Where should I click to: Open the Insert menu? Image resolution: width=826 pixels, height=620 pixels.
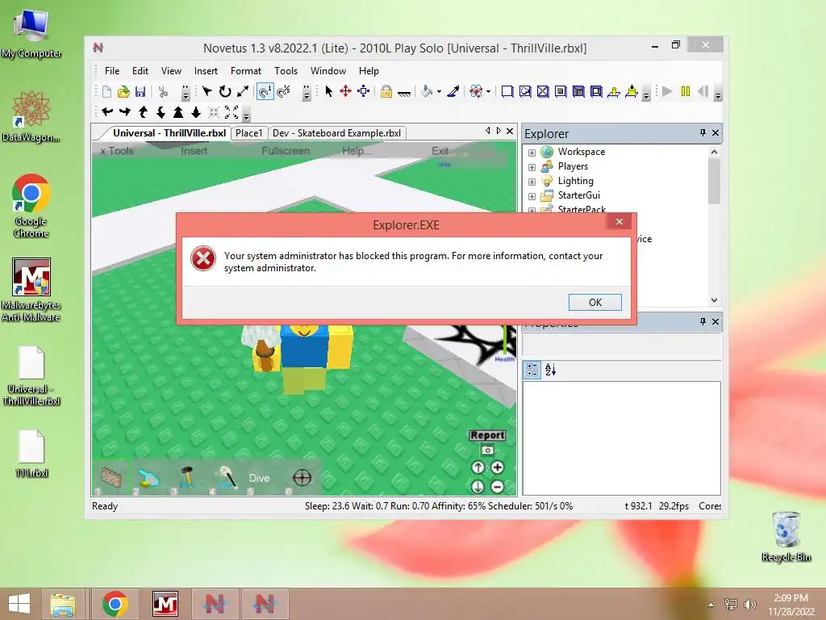(206, 71)
